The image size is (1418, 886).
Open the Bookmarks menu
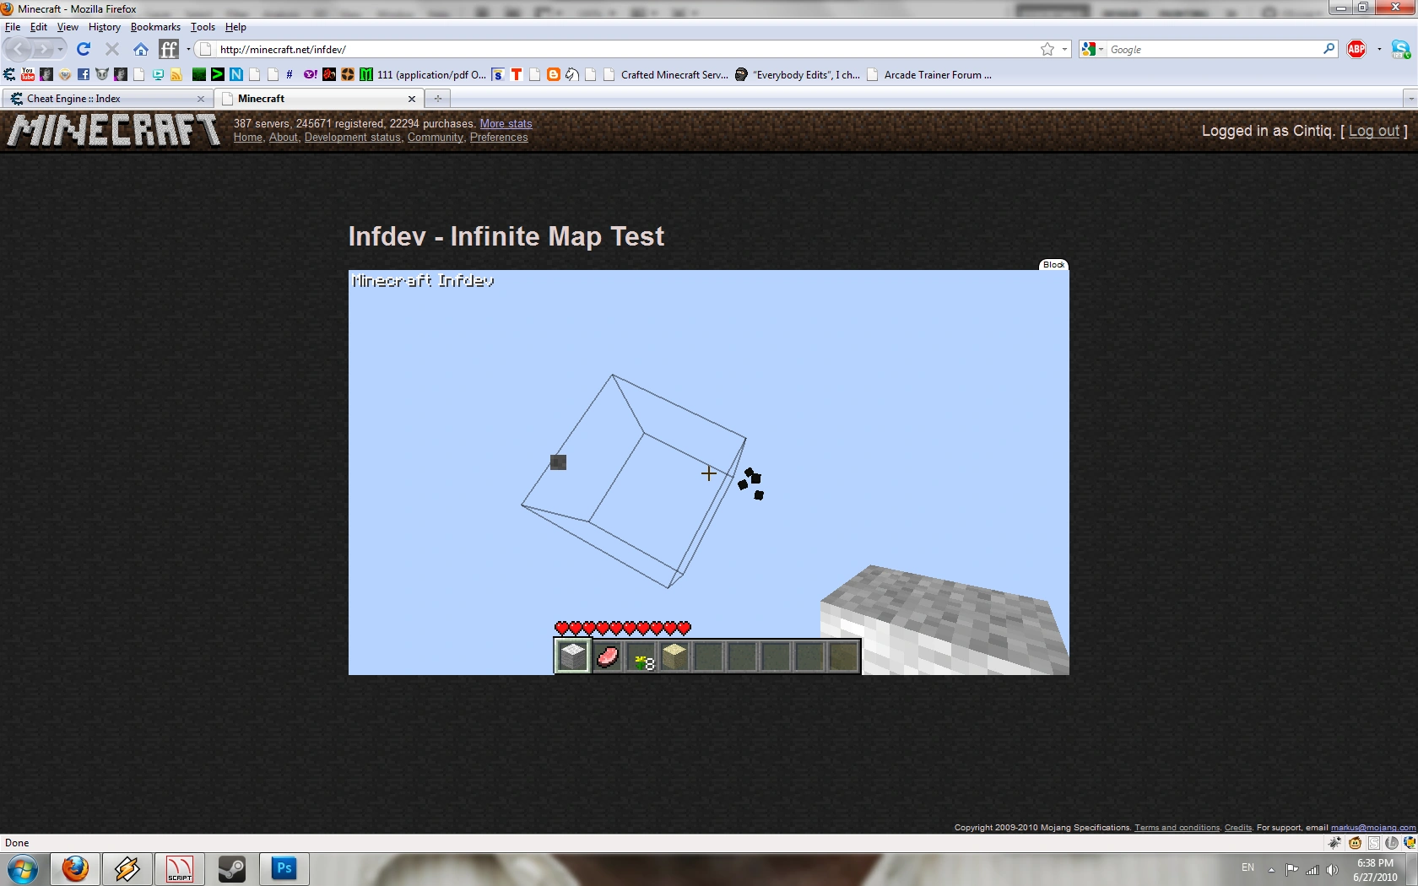pos(155,27)
